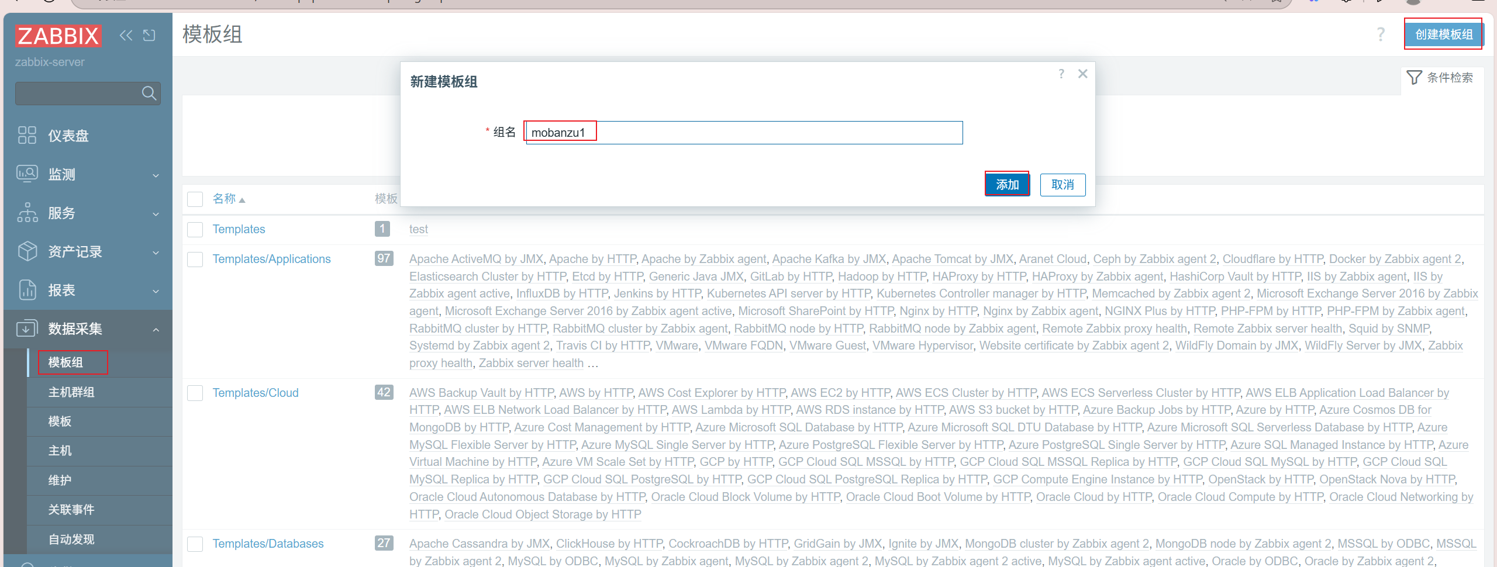Toggle sidebar auto-hide icon
This screenshot has height=567, width=1497.
(x=149, y=36)
